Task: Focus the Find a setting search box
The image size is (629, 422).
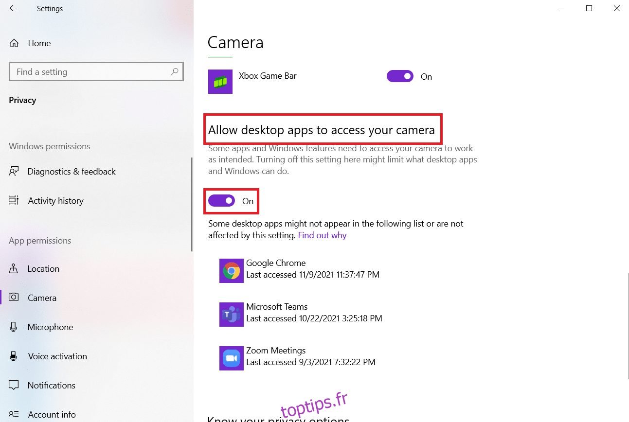Action: pyautogui.click(x=96, y=71)
